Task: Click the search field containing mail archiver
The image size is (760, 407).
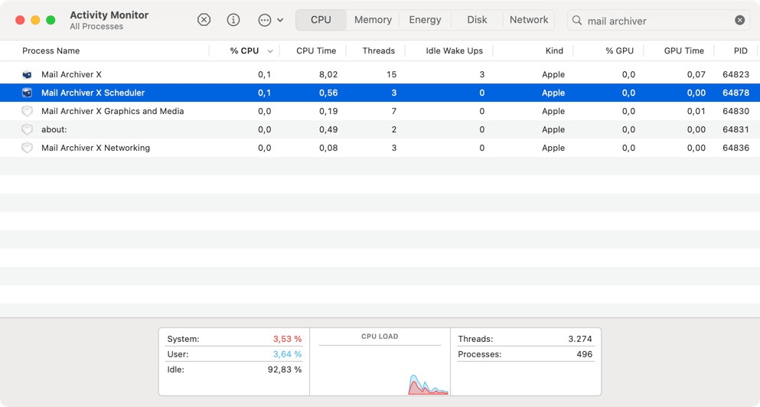Action: (659, 21)
